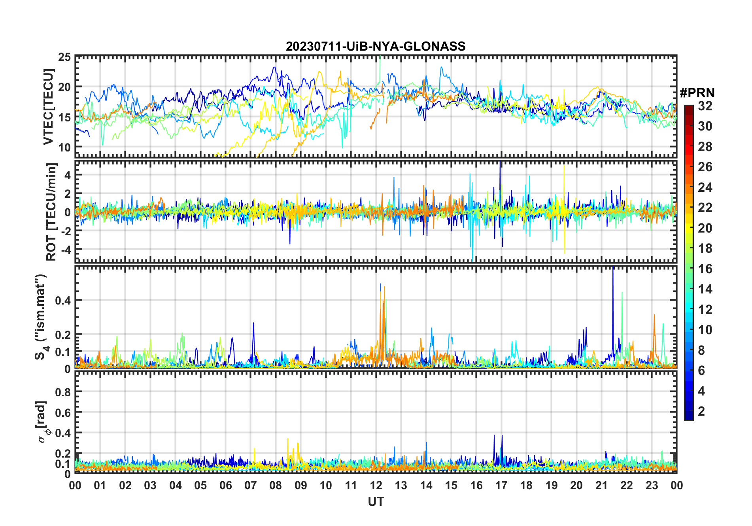Select x-axis hour tick label "13"
Viewport: 752px width, 526px height.
click(401, 485)
